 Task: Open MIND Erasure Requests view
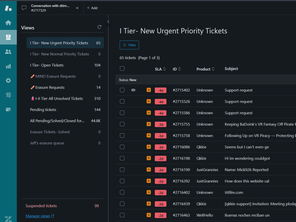tap(65, 76)
